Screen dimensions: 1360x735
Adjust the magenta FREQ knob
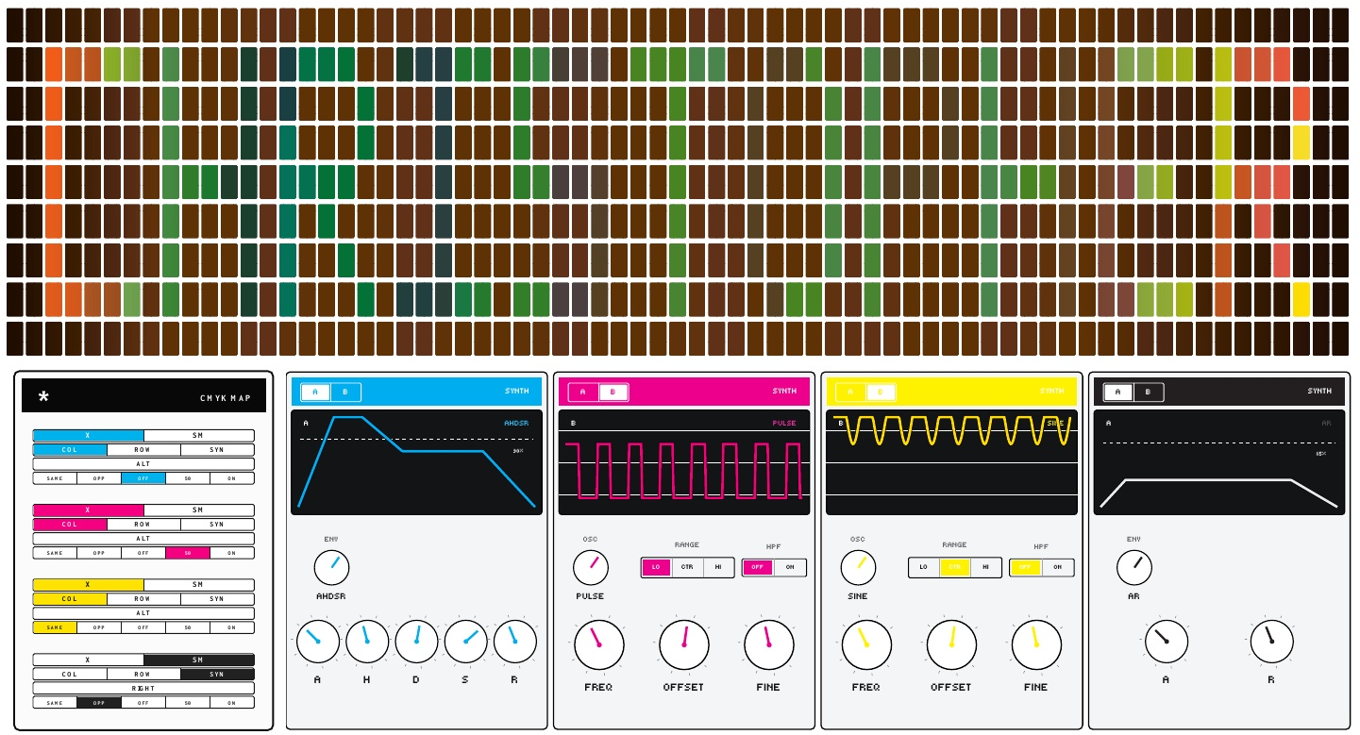point(598,645)
